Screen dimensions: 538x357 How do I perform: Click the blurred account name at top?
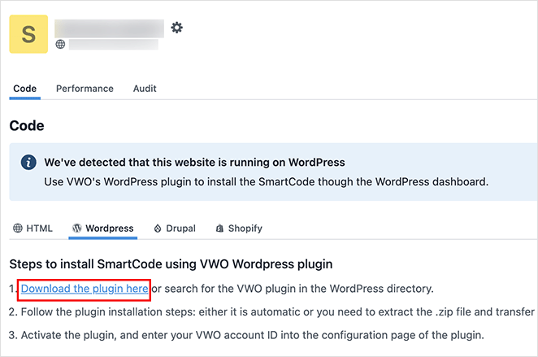click(x=109, y=28)
